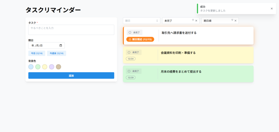Click the warning icon in 期日間近 badge
The width and height of the screenshot is (279, 132).
click(x=130, y=39)
